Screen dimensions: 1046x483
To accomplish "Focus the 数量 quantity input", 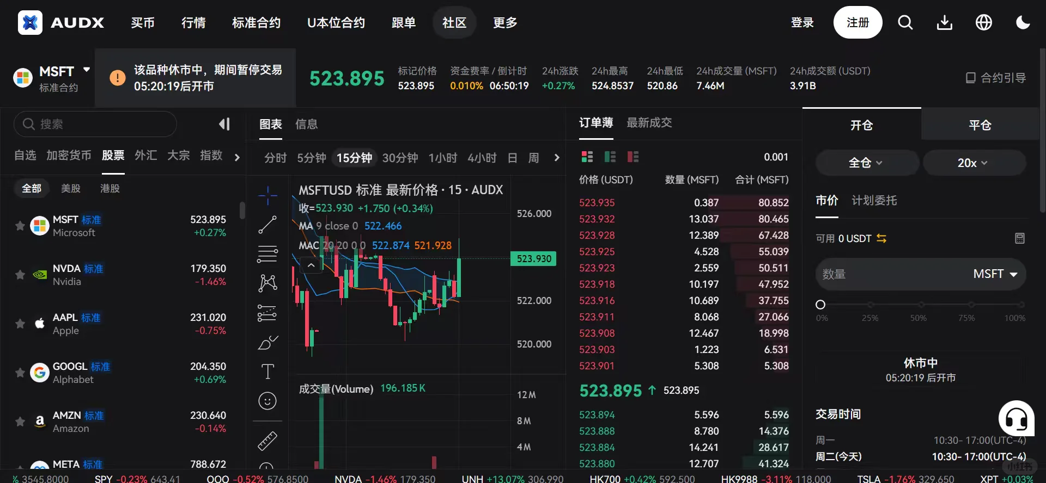I will tap(893, 274).
